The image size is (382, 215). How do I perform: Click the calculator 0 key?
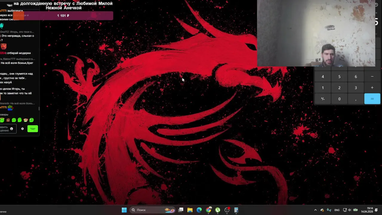339,99
